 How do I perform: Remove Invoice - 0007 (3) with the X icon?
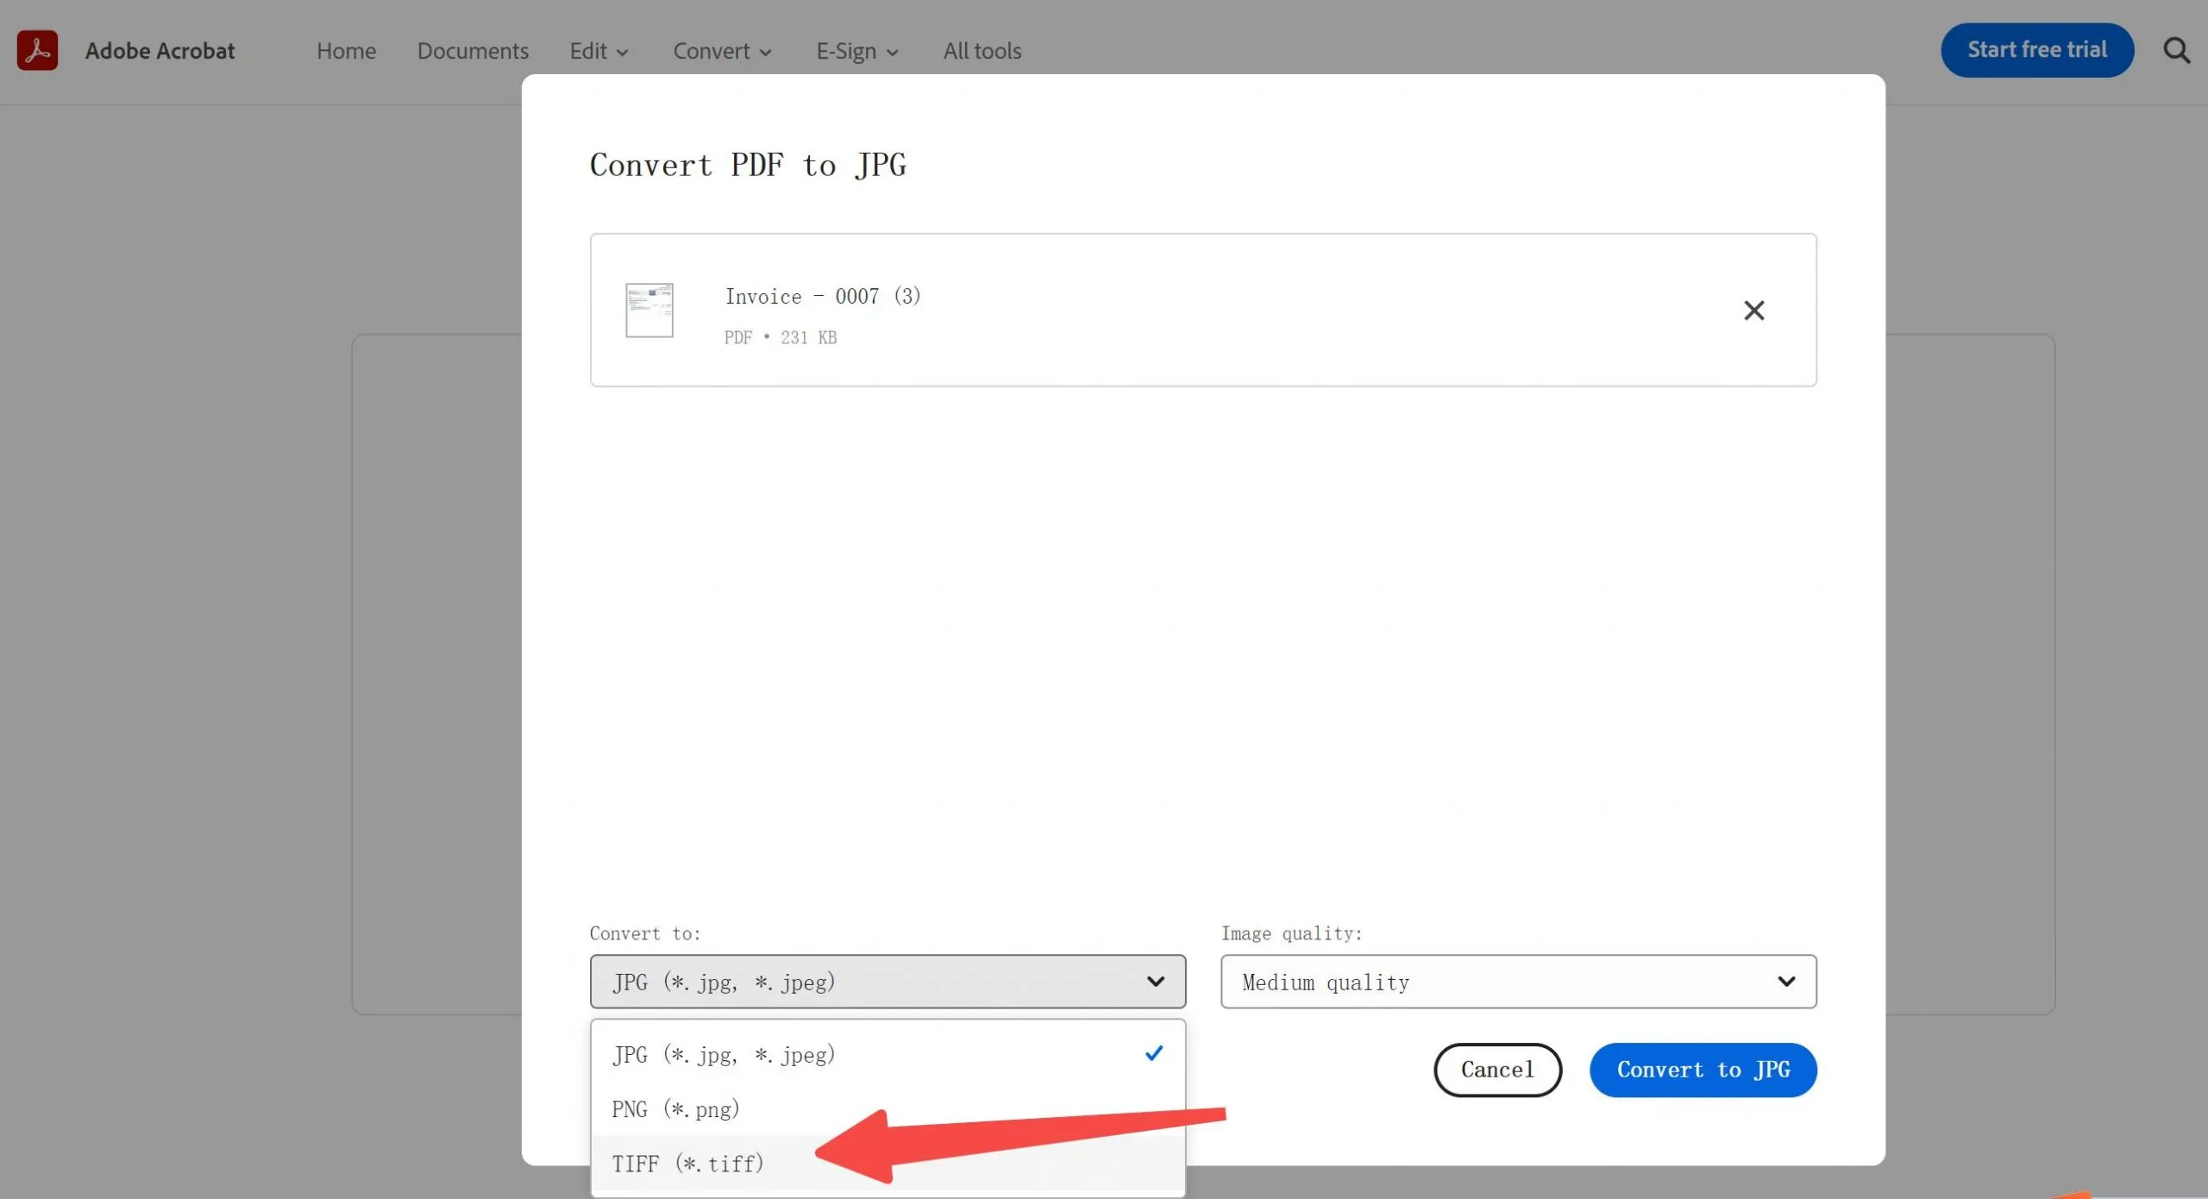click(1753, 310)
